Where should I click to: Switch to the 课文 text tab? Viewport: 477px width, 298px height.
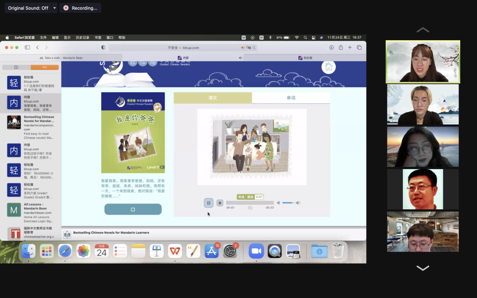click(212, 98)
